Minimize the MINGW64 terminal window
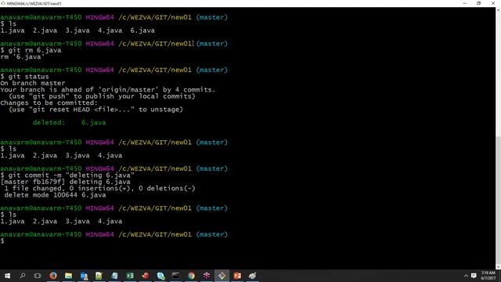 (x=464, y=3)
